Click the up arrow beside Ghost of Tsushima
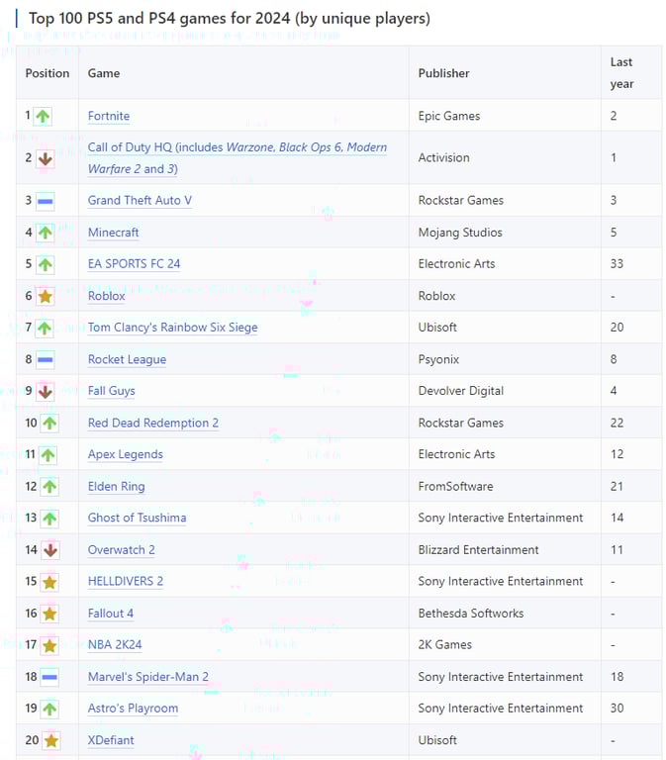Image resolution: width=666 pixels, height=760 pixels. click(x=49, y=519)
